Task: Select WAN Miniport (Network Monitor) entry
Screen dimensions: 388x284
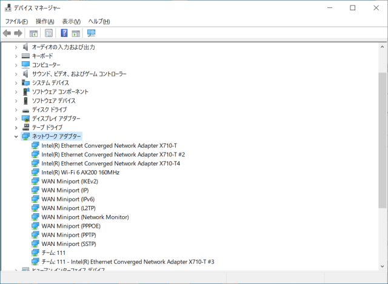Action: (x=85, y=217)
